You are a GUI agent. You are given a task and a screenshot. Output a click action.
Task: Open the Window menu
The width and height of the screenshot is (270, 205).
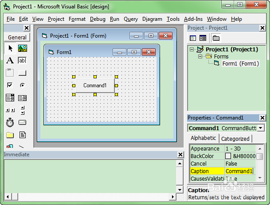[x=217, y=19]
